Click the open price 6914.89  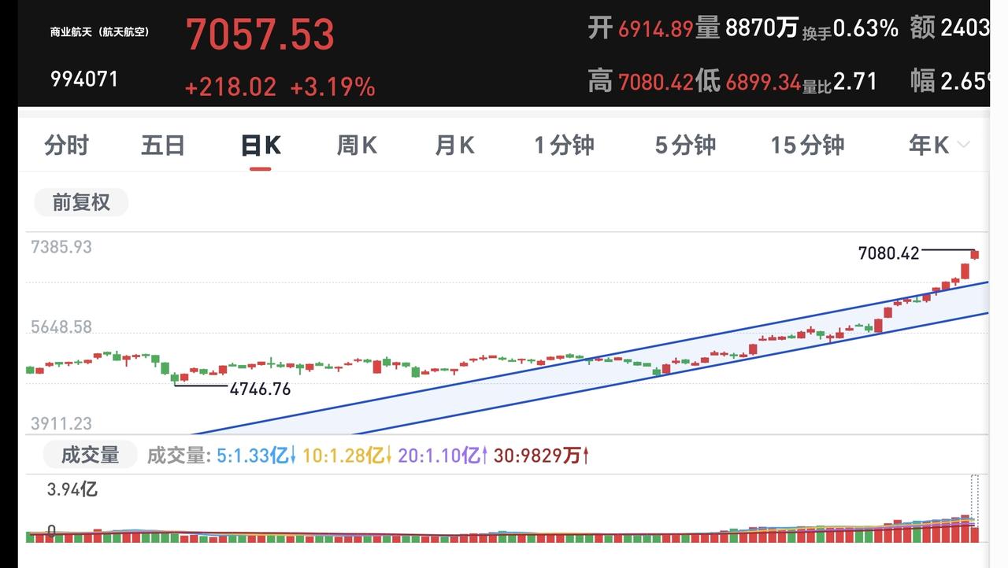pos(655,29)
